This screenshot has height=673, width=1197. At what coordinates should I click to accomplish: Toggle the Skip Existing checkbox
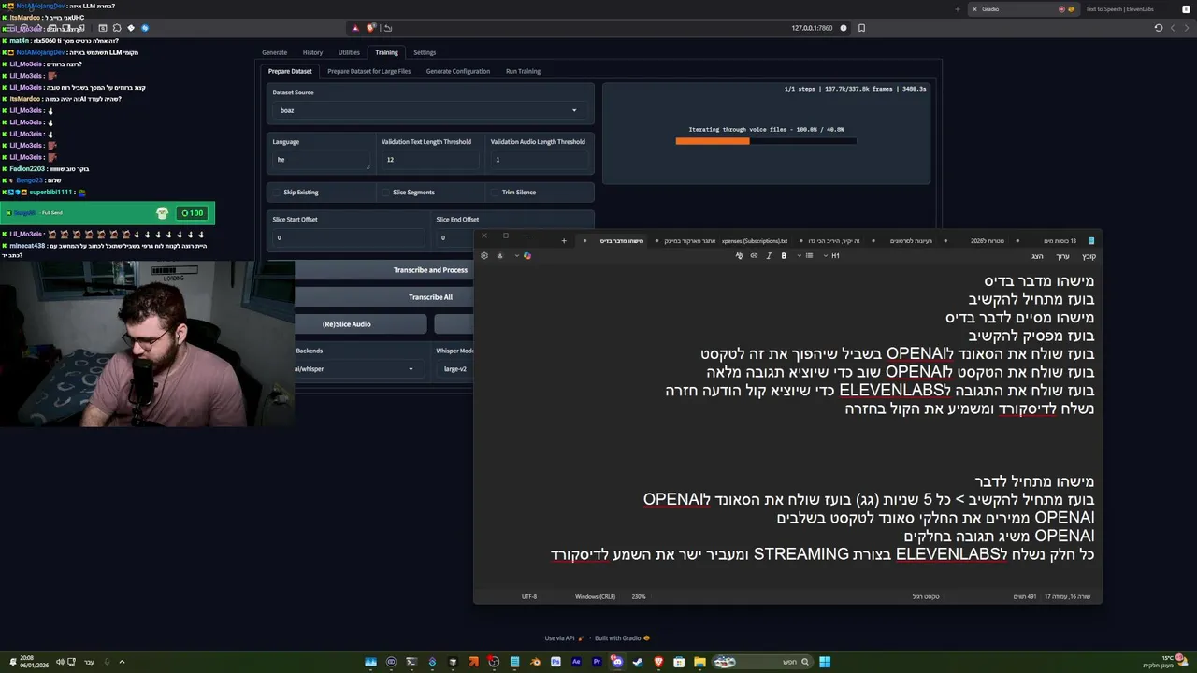click(276, 193)
